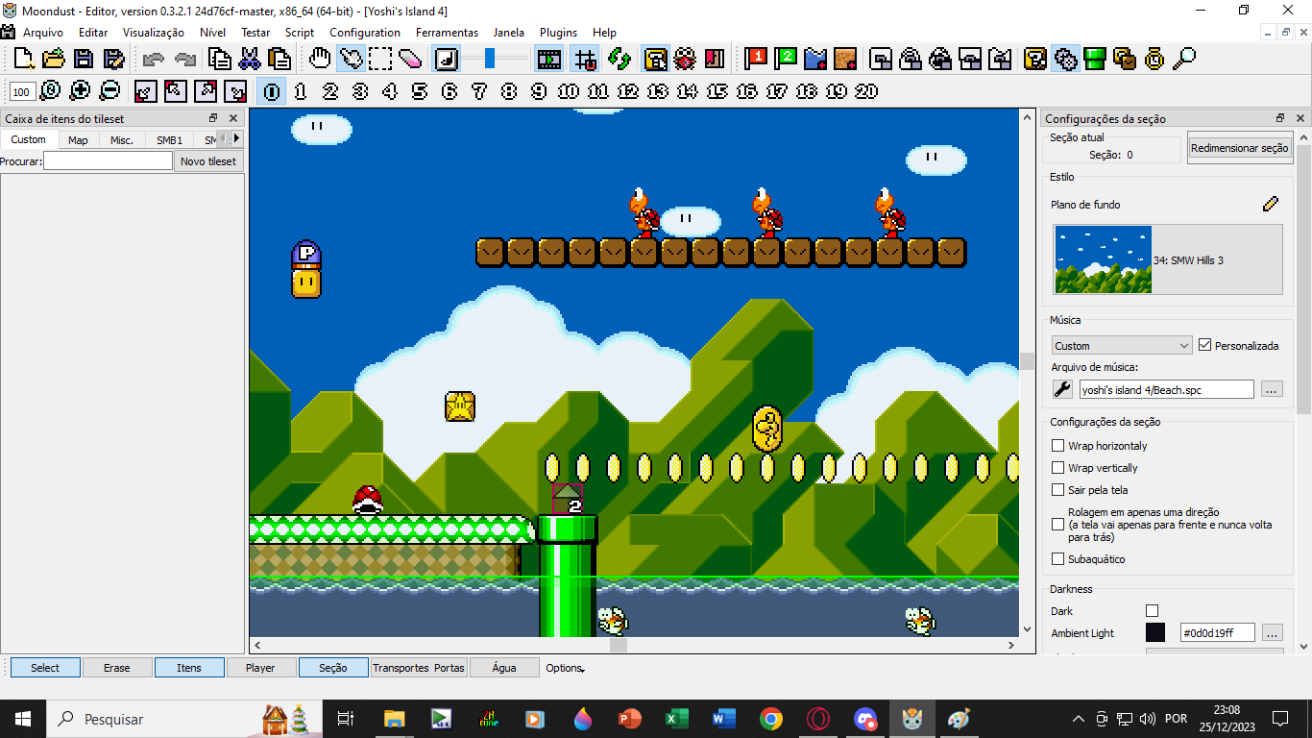1312x738 pixels.
Task: Click the zoom in magnifier
Action: click(80, 91)
